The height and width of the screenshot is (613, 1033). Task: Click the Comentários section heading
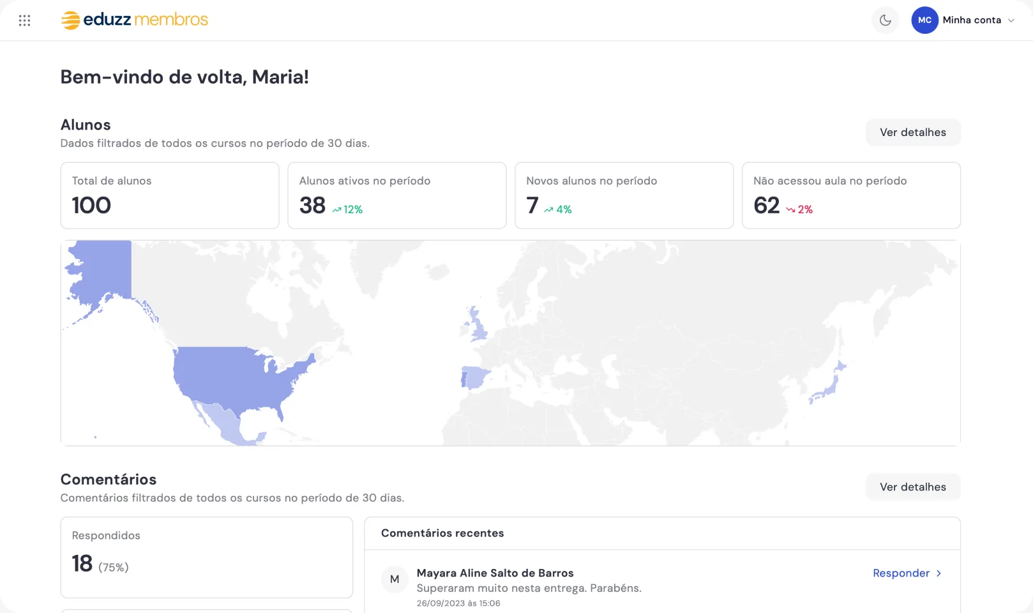click(x=109, y=480)
